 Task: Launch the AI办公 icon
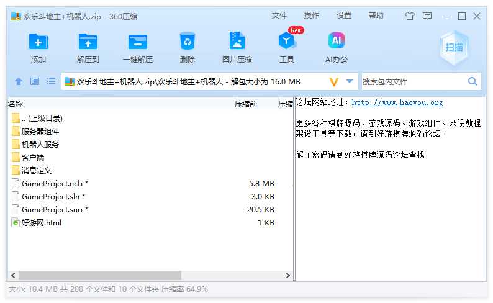coord(337,41)
